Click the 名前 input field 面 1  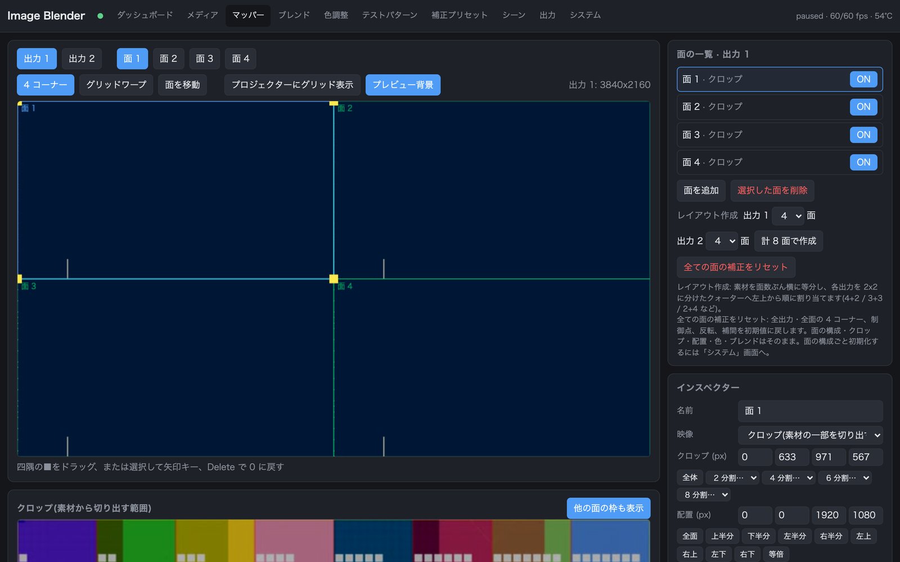pos(811,411)
